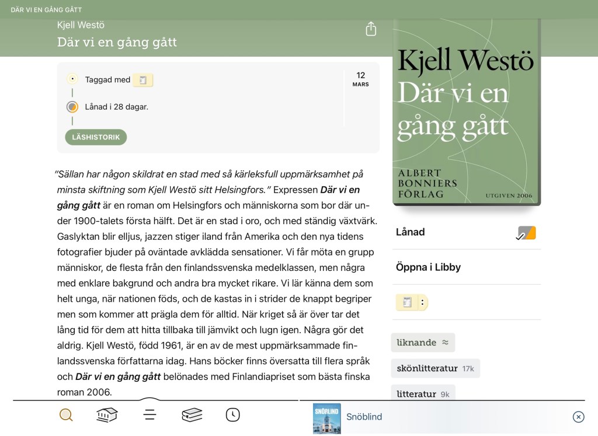
Task: Open tag options via the colon button
Action: (x=422, y=302)
